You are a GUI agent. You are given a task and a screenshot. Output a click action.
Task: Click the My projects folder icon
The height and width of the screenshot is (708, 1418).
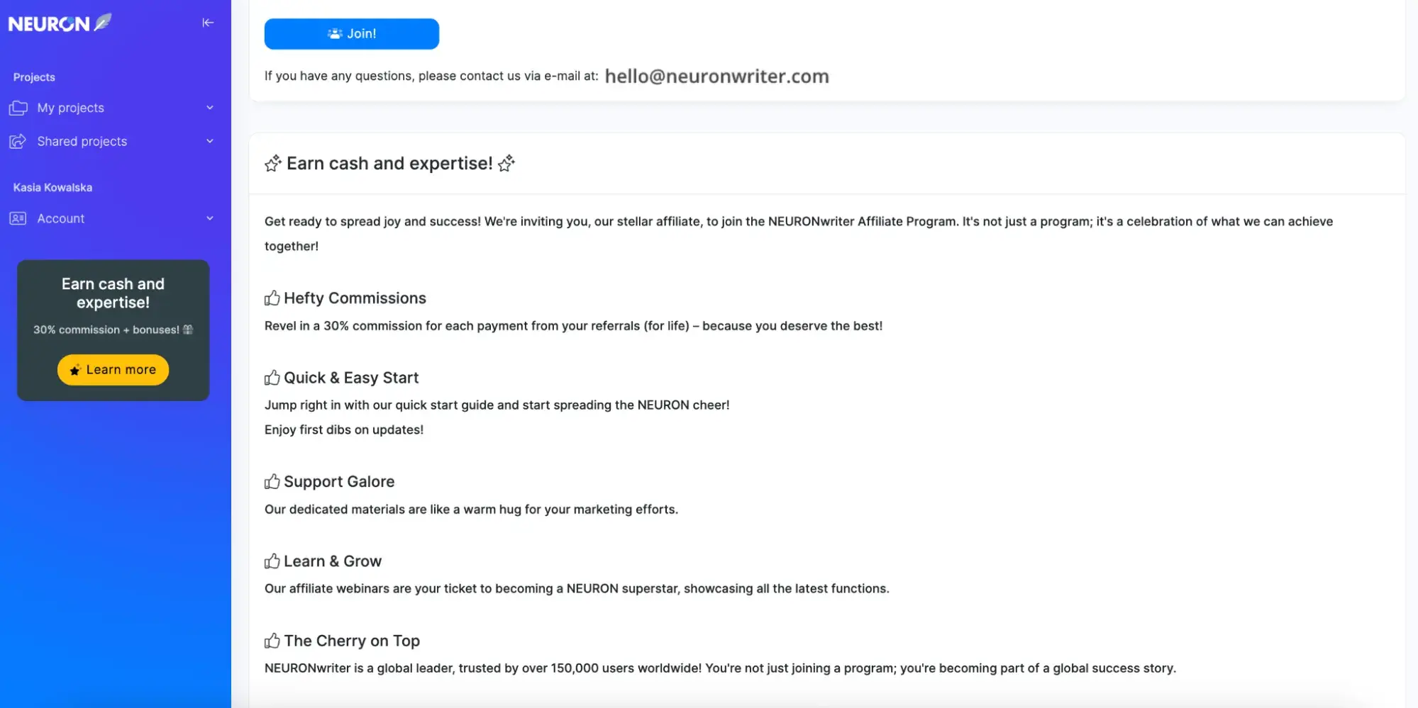tap(18, 108)
